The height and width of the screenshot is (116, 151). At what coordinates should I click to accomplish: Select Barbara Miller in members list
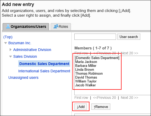[86, 66]
